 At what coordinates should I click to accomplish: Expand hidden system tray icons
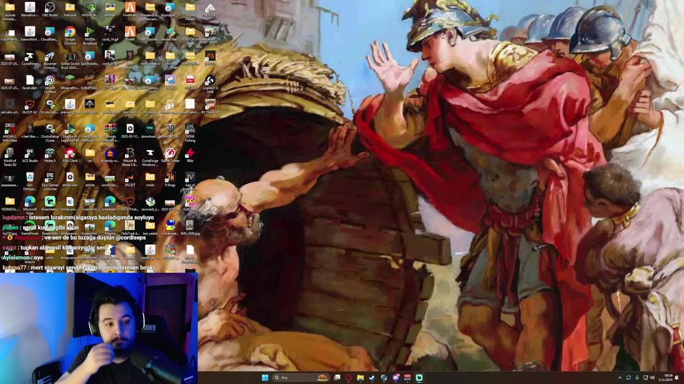pos(620,378)
